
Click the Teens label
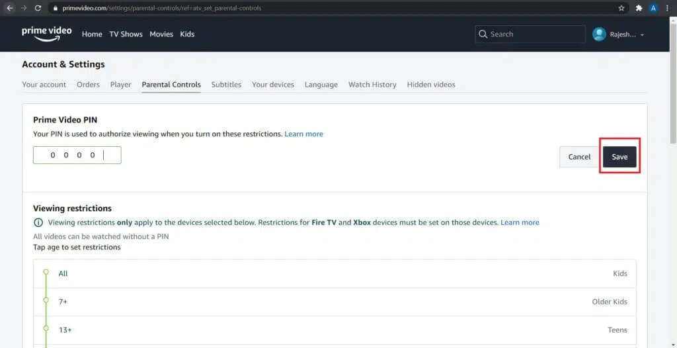tap(617, 330)
